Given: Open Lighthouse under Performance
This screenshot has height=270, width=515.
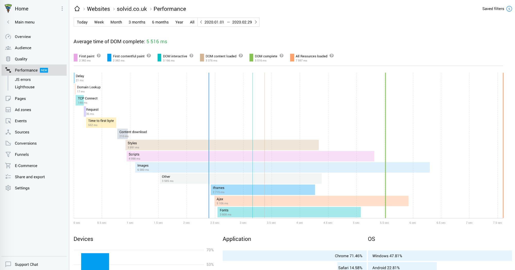Looking at the screenshot, I should pyautogui.click(x=25, y=87).
